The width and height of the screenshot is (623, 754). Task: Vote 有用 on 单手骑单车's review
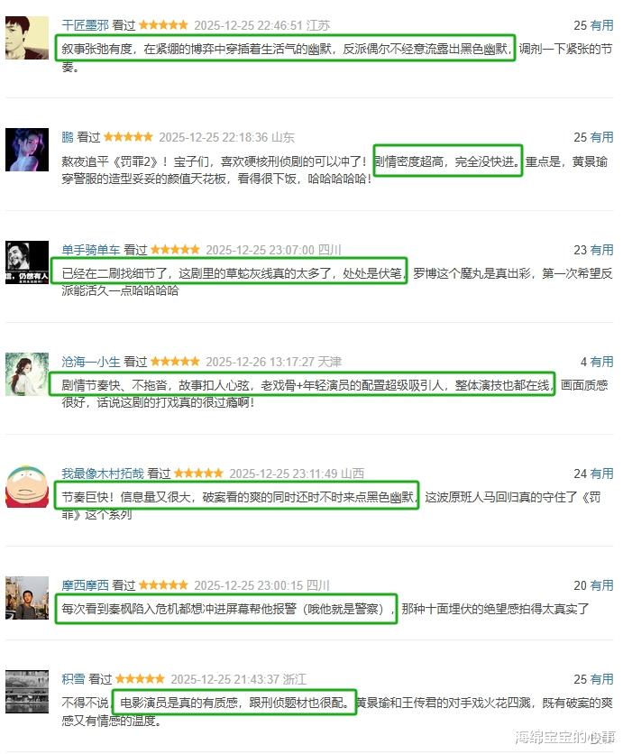(601, 250)
